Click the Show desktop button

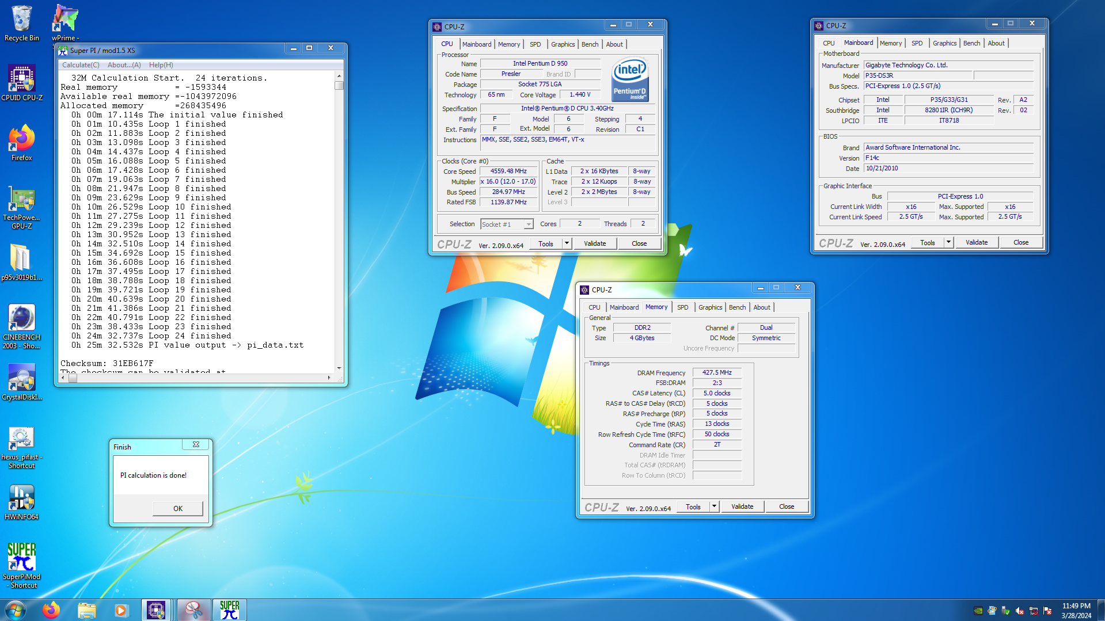pos(1101,610)
